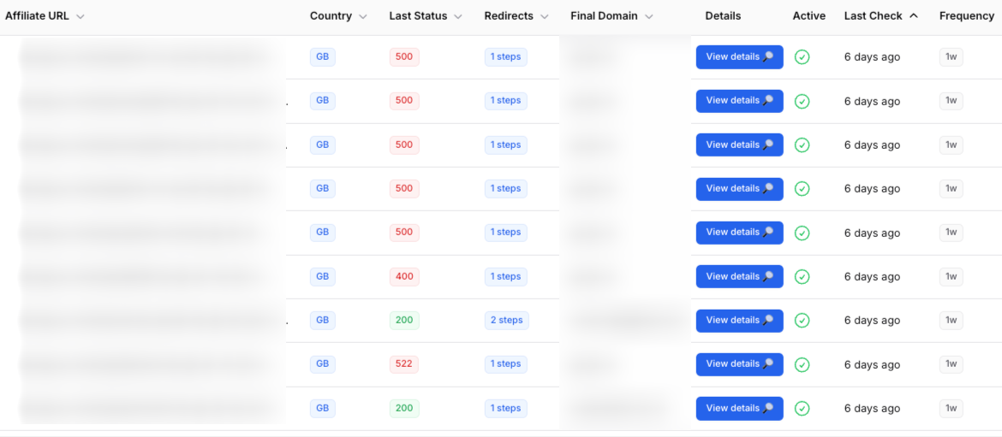Open View details for the 400 status row
This screenshot has height=437, width=1002.
[739, 277]
